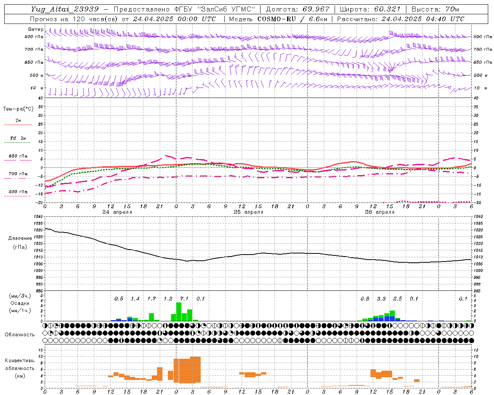This screenshot has width=494, height=395.
Task: Click the 0.5 precipitation total
Action: [x=118, y=299]
